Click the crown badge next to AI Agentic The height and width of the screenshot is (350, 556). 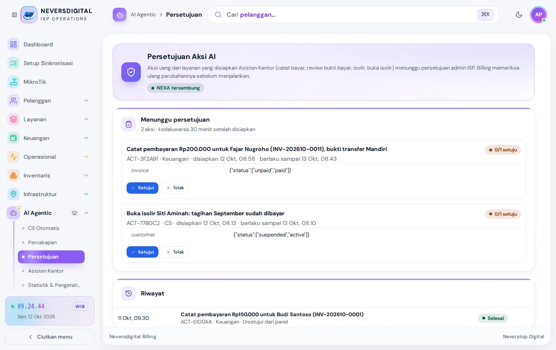(74, 213)
